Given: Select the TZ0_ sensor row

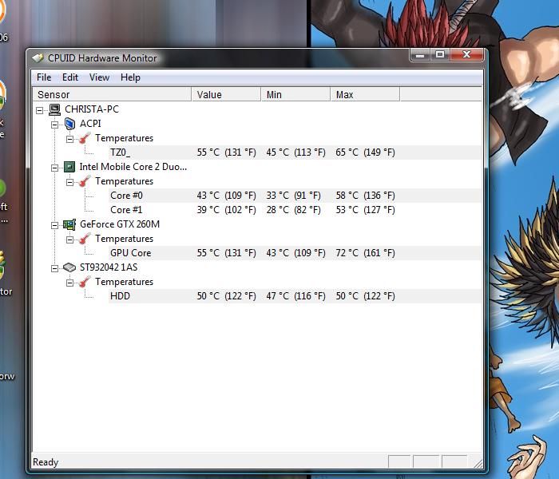Looking at the screenshot, I should [x=295, y=152].
